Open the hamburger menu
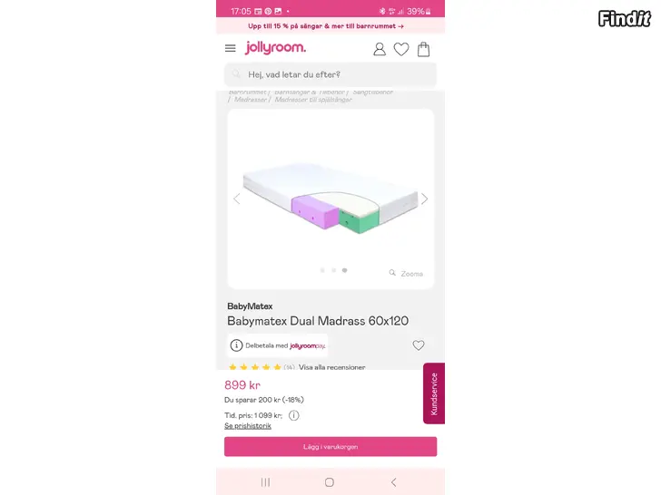 pos(231,48)
